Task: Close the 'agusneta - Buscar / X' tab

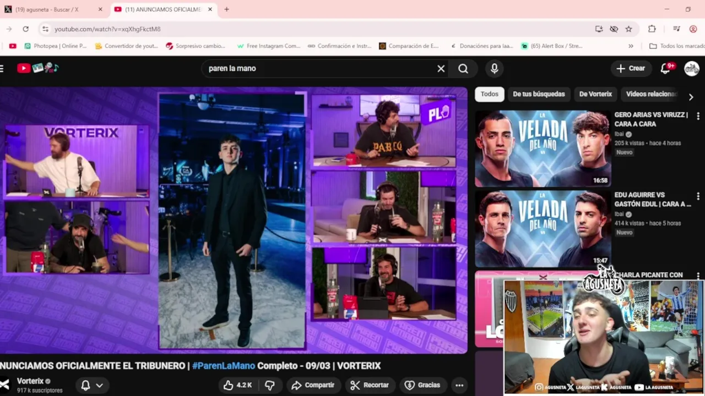Action: [100, 9]
